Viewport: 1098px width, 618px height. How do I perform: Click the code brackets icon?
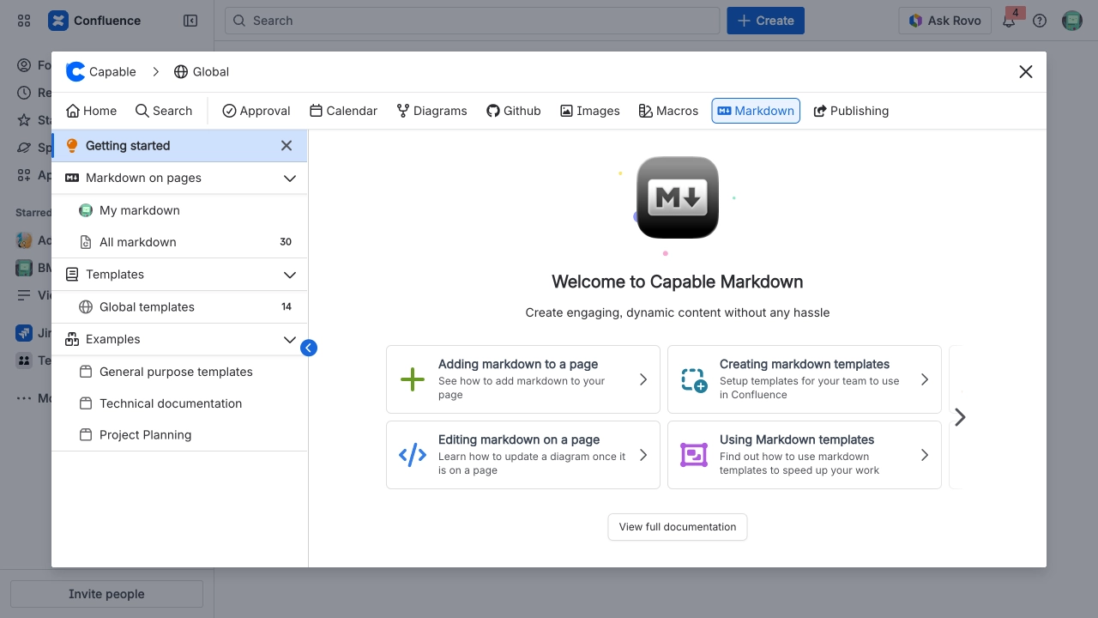(x=413, y=455)
